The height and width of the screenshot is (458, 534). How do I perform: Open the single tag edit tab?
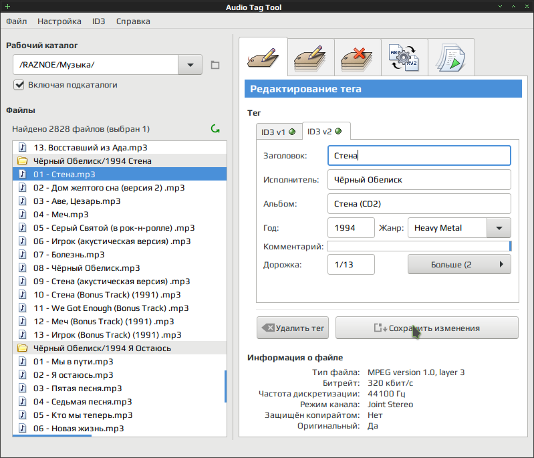tap(263, 57)
